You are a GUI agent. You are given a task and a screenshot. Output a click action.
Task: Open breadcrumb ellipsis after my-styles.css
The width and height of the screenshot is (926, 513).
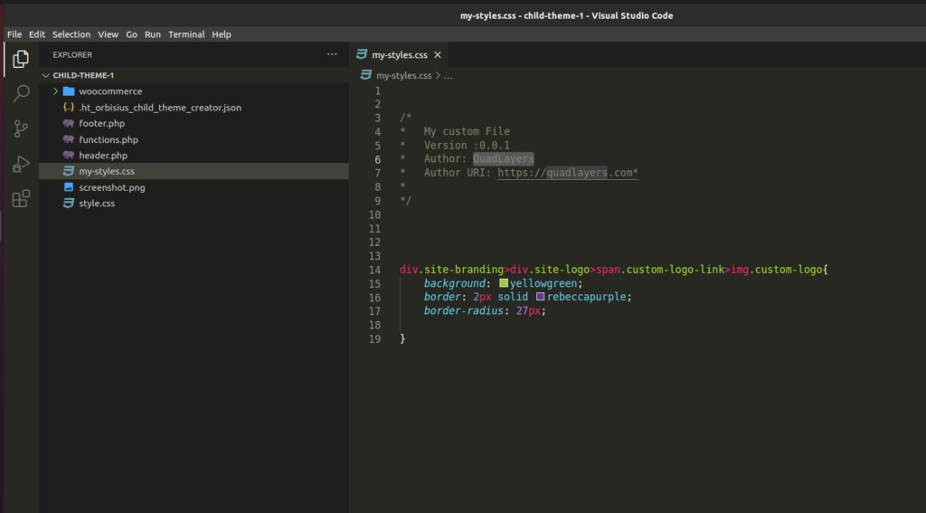[449, 76]
